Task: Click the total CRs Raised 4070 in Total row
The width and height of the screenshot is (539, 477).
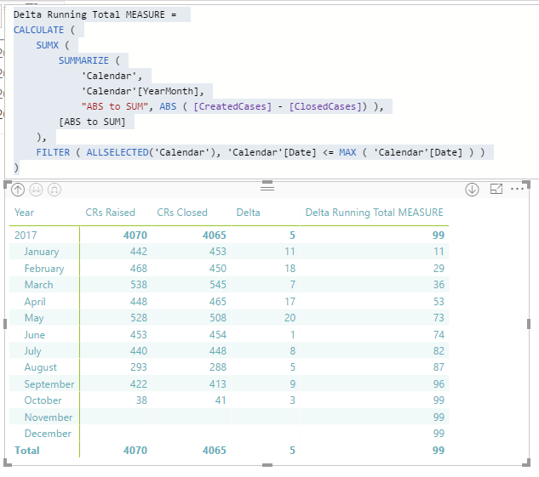Action: 135,451
